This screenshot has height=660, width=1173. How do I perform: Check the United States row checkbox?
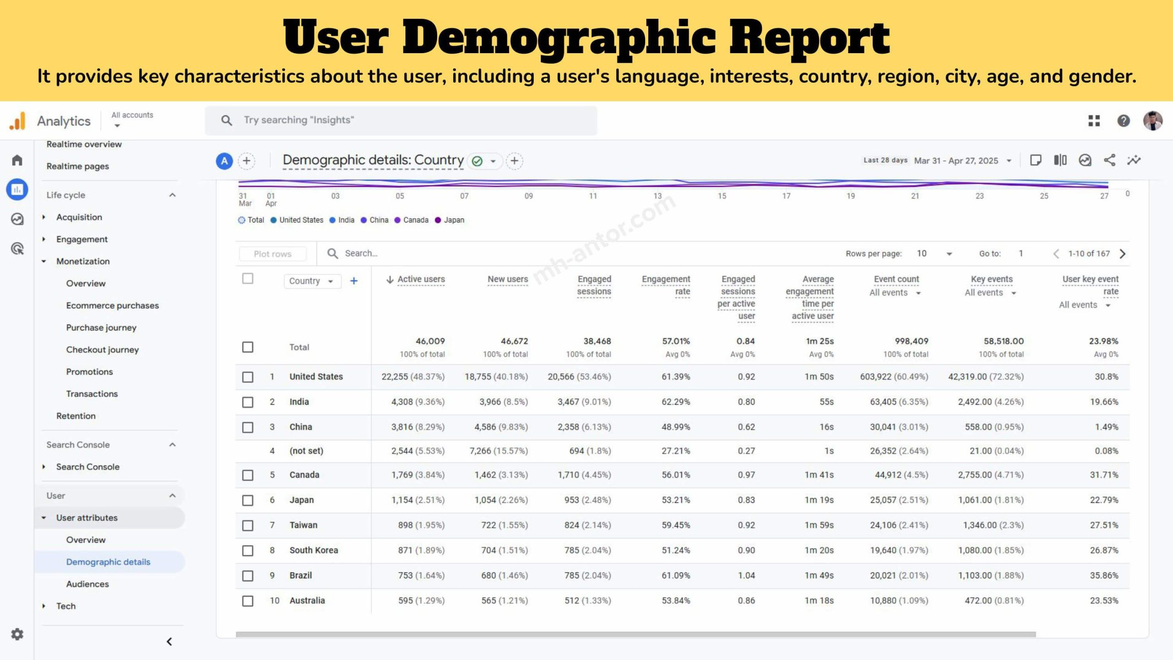pos(247,377)
